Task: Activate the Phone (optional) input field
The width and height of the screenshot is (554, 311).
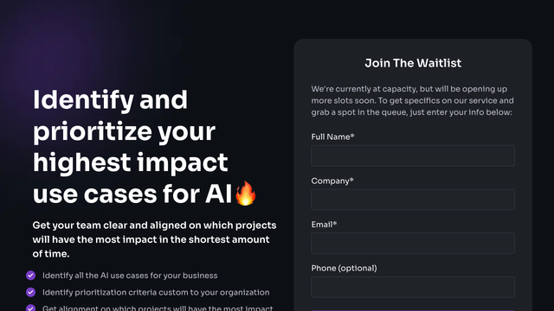Action: tap(413, 287)
